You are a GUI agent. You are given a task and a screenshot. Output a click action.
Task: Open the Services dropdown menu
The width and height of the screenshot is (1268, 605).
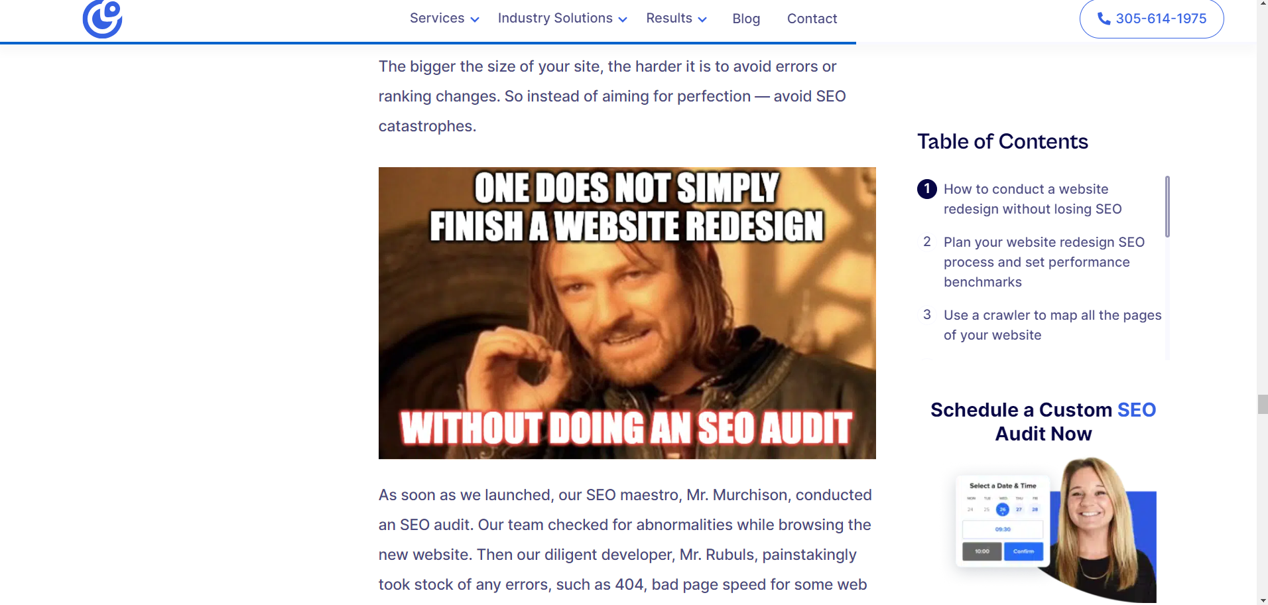click(x=444, y=19)
